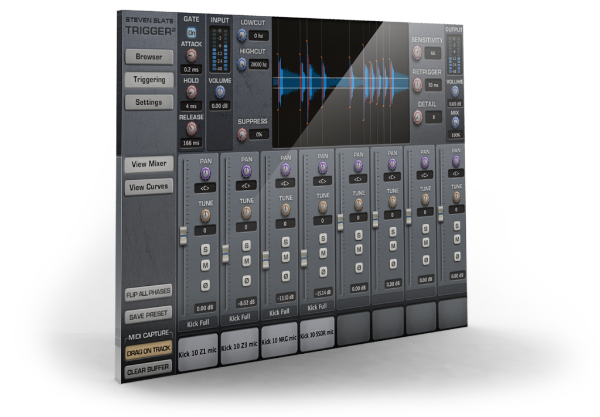Clear the MIDI capture buffer

148,370
